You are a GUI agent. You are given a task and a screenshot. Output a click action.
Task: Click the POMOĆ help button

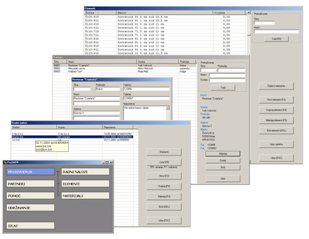coord(30,196)
